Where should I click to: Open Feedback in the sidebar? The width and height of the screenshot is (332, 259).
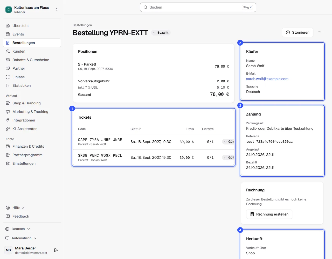(x=32, y=216)
